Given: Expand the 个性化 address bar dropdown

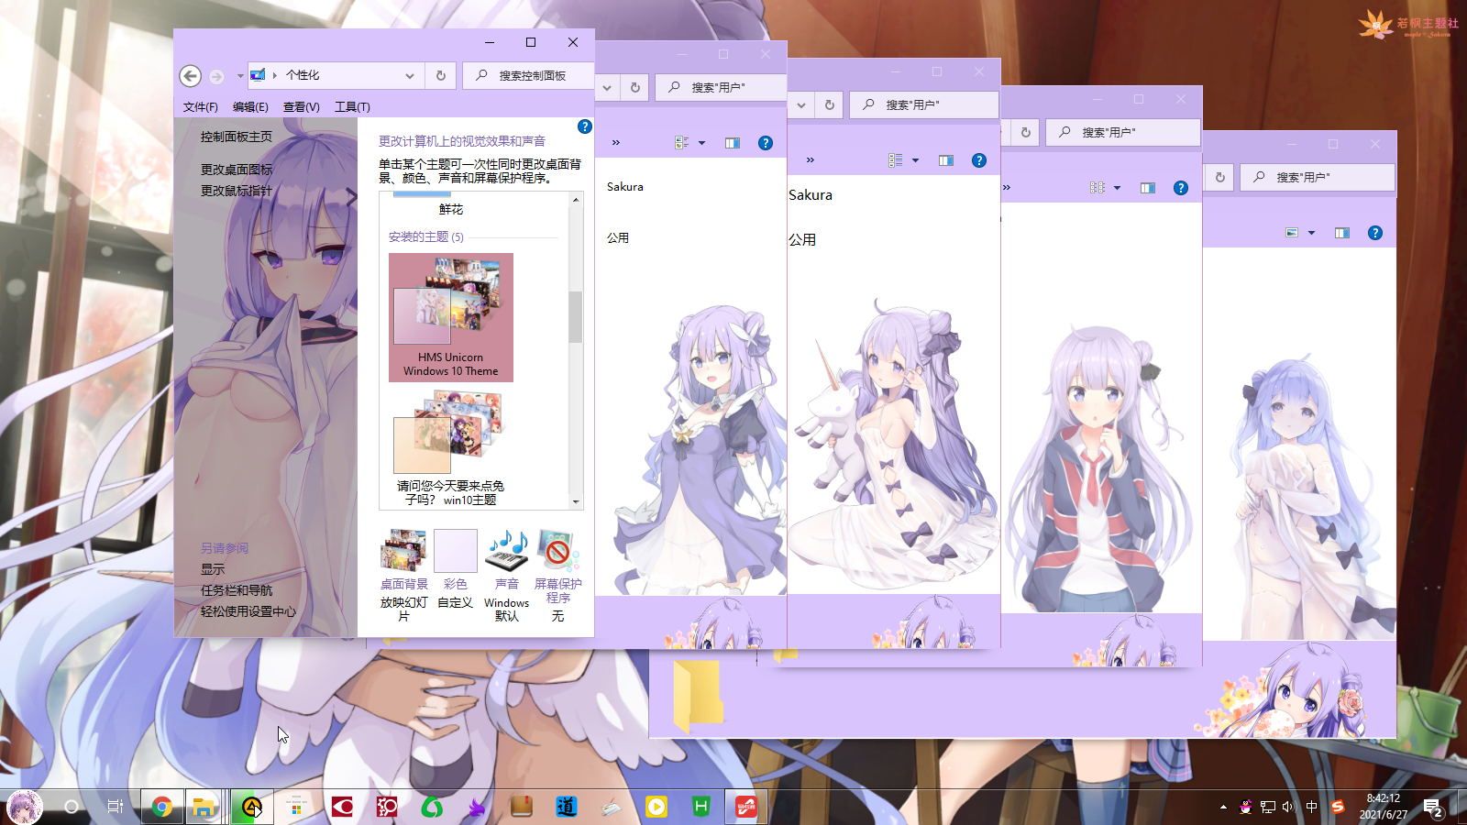Looking at the screenshot, I should (410, 75).
